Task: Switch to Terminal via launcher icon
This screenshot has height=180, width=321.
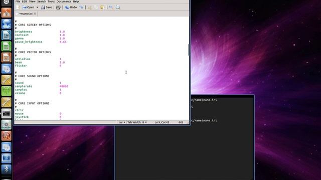Action: click(x=7, y=113)
